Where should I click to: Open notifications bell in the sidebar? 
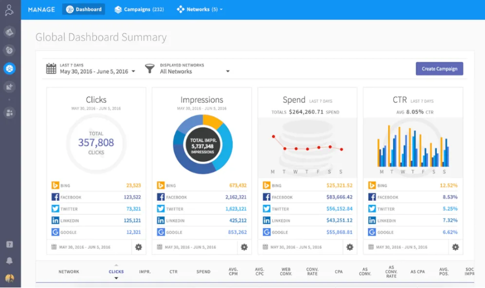click(x=9, y=261)
